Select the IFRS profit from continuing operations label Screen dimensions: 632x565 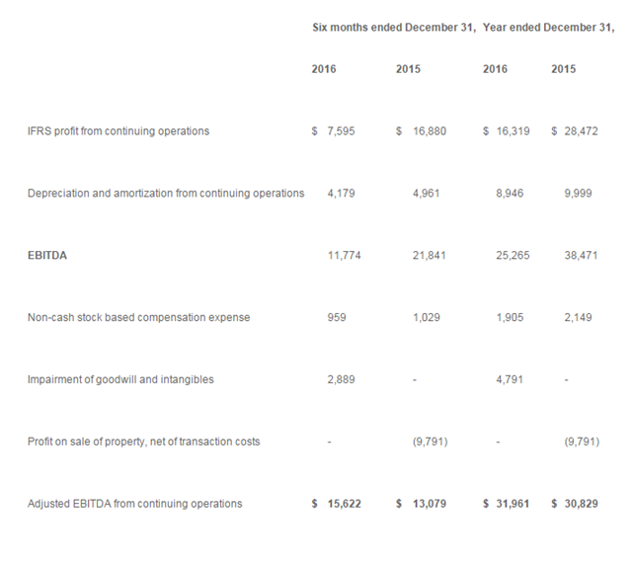click(x=118, y=131)
